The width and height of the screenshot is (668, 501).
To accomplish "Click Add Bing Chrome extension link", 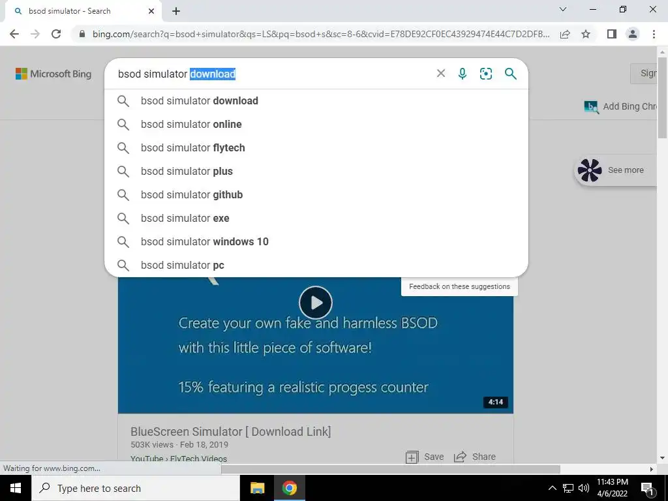I will click(621, 106).
